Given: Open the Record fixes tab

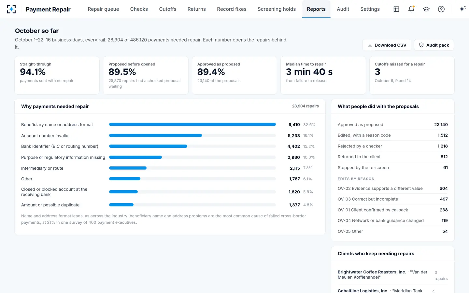Looking at the screenshot, I should [232, 9].
